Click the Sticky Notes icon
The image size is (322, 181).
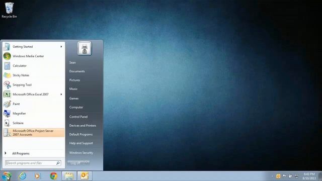(7, 75)
